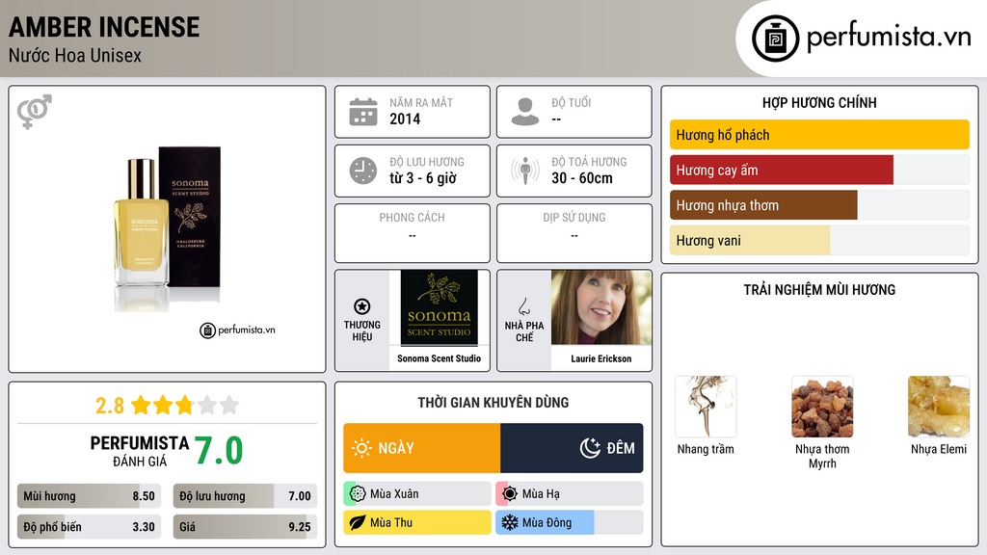This screenshot has width=987, height=555.
Task: Click the green 7.0 Perfumista score
Action: pyautogui.click(x=219, y=451)
